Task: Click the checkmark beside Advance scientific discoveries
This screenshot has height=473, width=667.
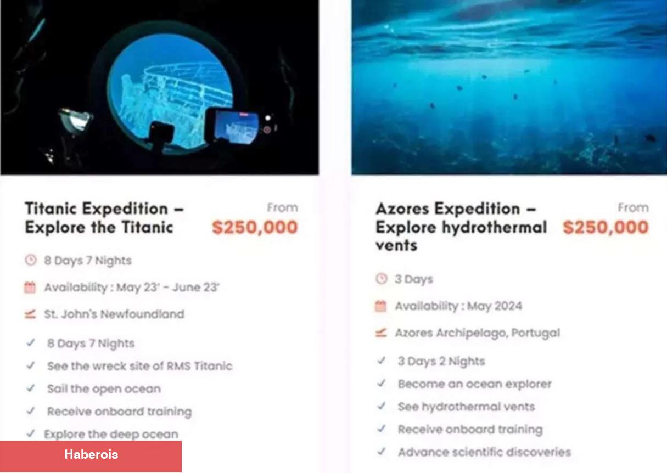Action: (381, 452)
